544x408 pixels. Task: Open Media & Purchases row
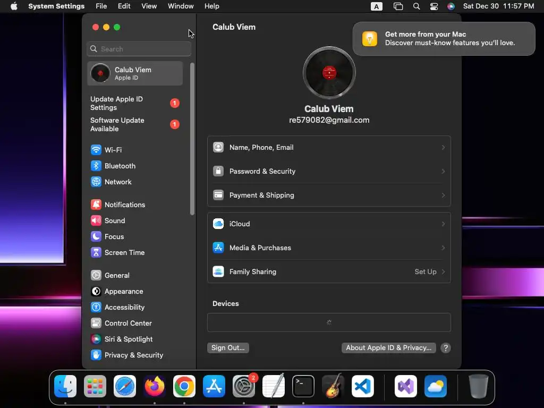pos(329,248)
